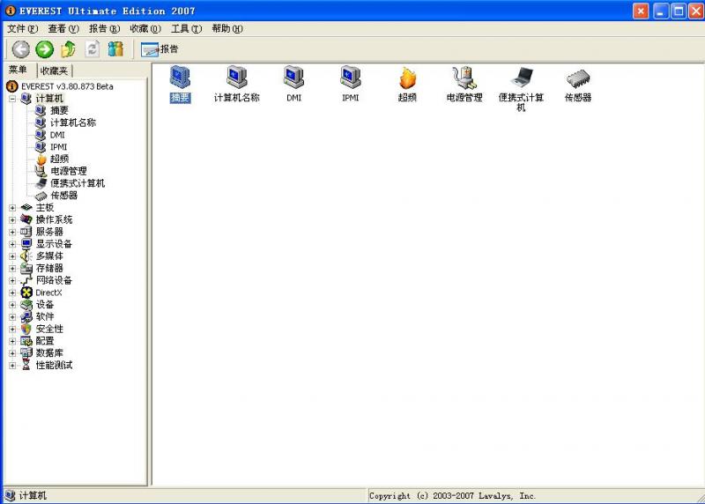The image size is (705, 504).
Task: Go up one level with Up arrow icon
Action: pyautogui.click(x=69, y=49)
